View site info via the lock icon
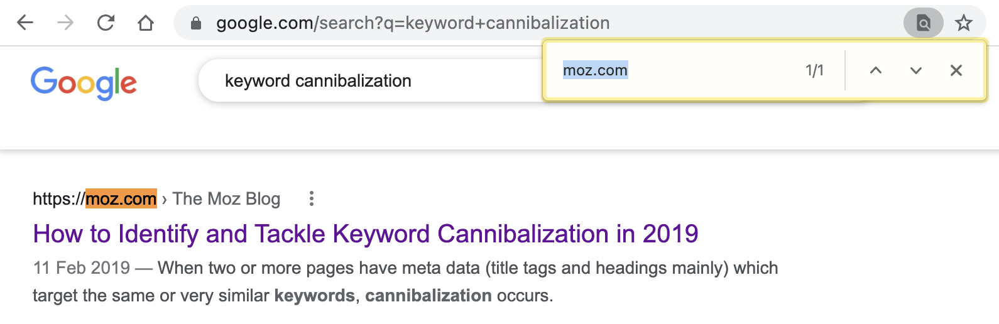Screen dimensions: 999x324 coord(196,23)
